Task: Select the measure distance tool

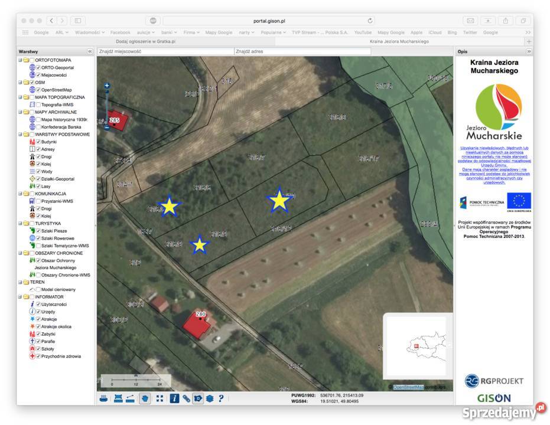Action: (131, 398)
